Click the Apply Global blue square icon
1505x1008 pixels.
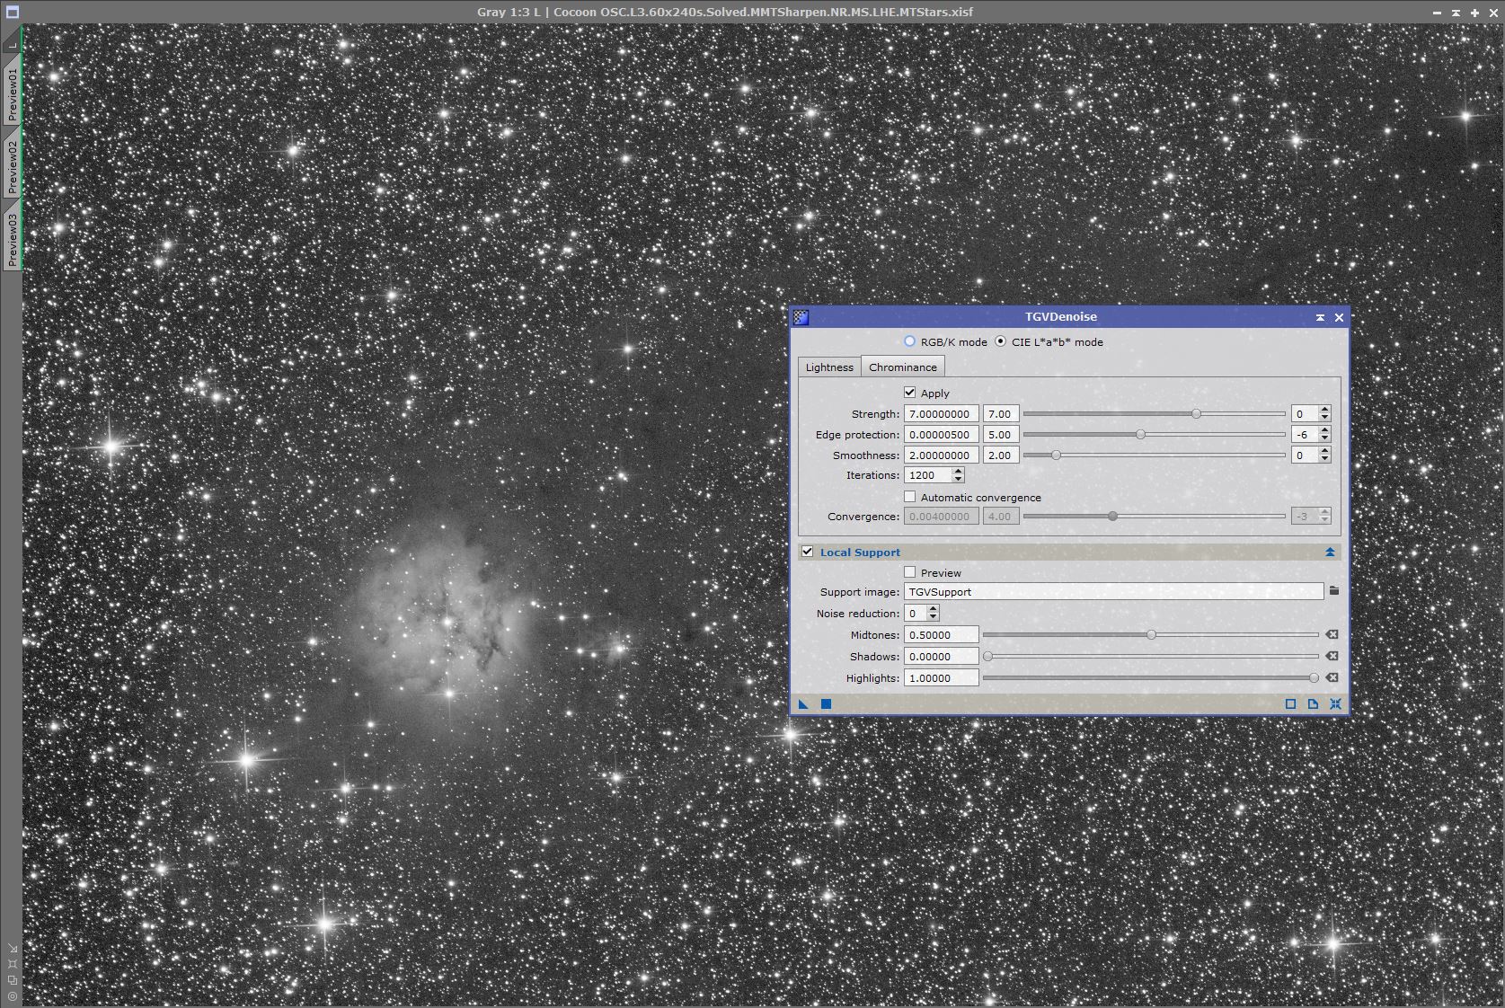[826, 704]
